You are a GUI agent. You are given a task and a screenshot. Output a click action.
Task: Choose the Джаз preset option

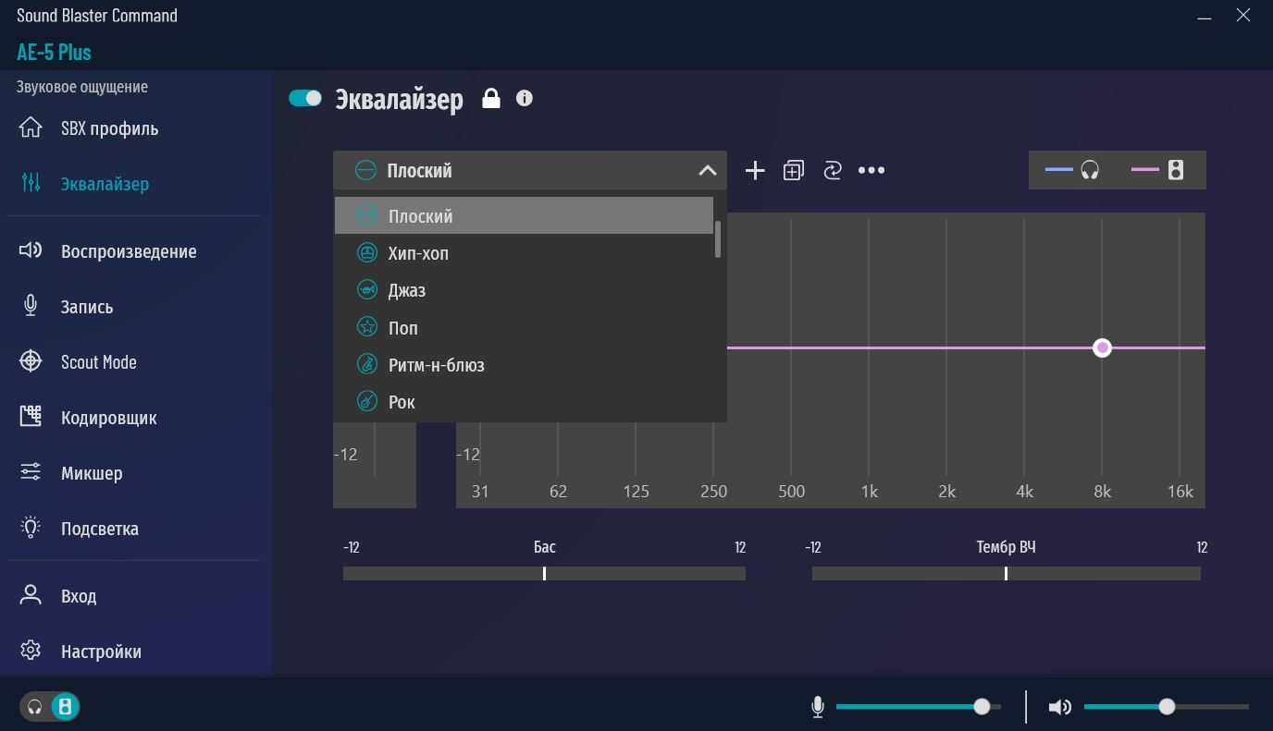(407, 290)
